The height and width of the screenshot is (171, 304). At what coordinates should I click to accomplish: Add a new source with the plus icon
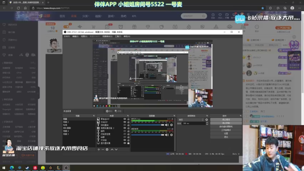pyautogui.click(x=99, y=149)
